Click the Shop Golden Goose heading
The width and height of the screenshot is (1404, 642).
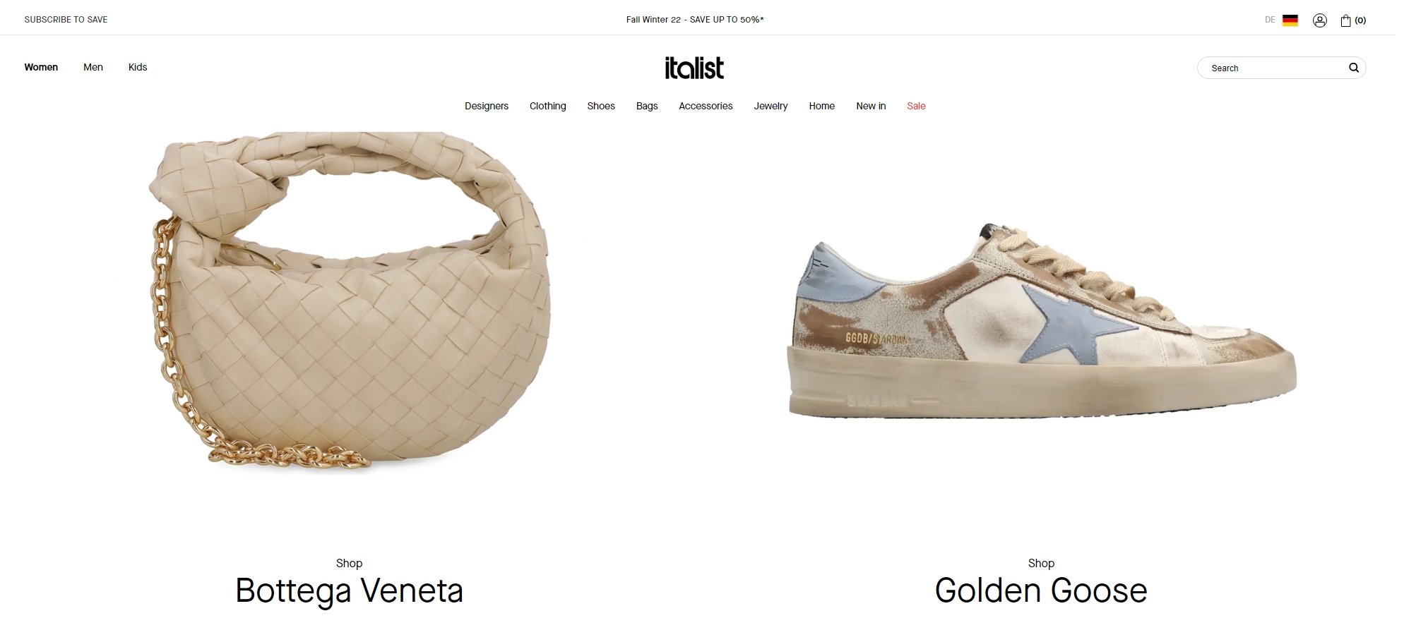pos(1041,582)
